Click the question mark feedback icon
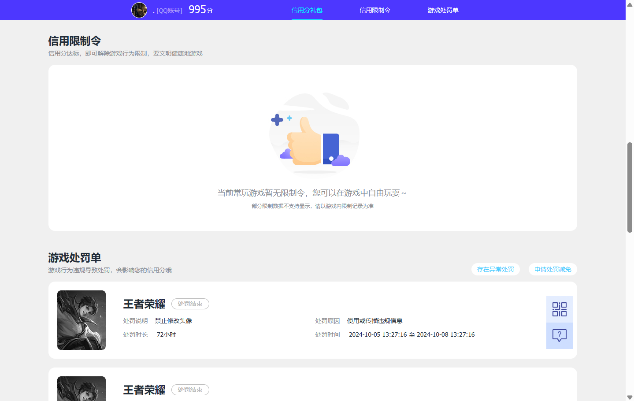 (x=559, y=336)
